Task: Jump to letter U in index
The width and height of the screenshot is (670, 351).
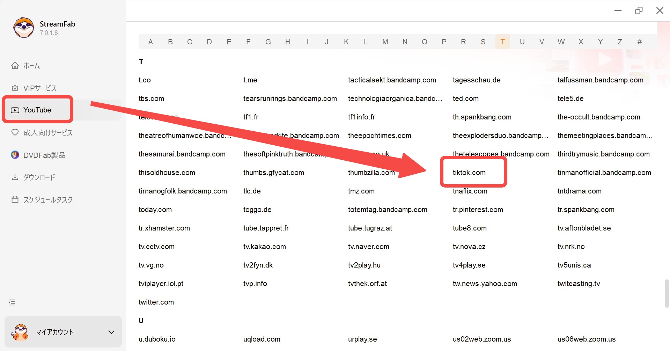Action: 522,42
